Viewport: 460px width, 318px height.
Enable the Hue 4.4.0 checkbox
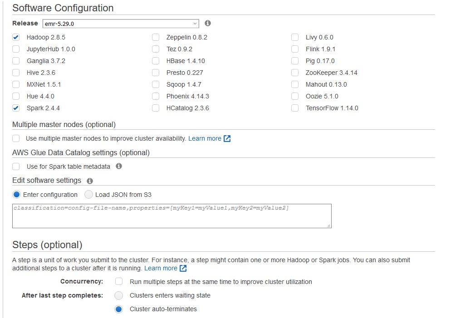(16, 96)
